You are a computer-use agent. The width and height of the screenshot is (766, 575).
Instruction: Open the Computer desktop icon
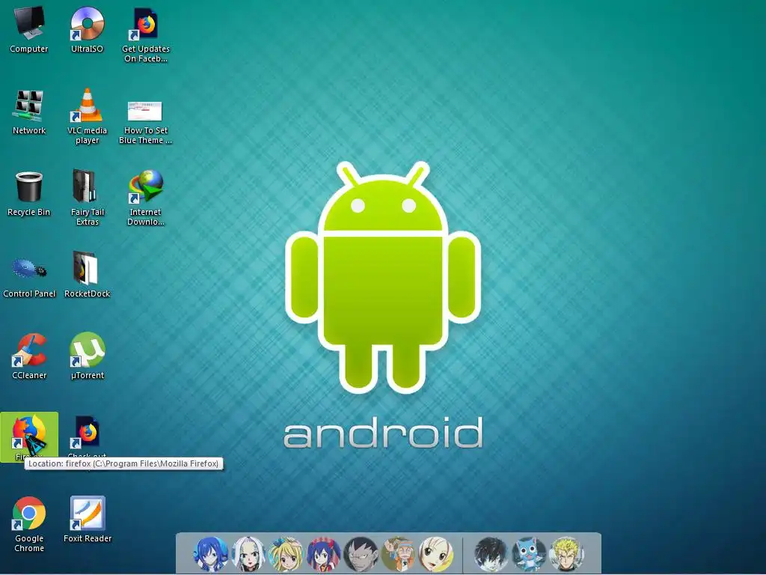pos(29,30)
